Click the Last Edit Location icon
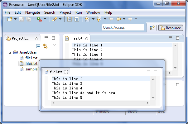This screenshot has height=124, width=188. 111,19
